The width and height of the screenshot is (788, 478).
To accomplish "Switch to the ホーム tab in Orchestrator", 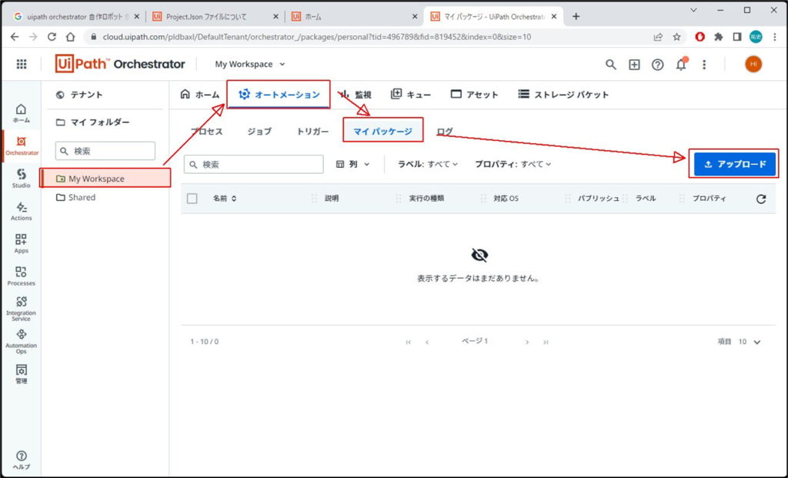I will tap(200, 95).
